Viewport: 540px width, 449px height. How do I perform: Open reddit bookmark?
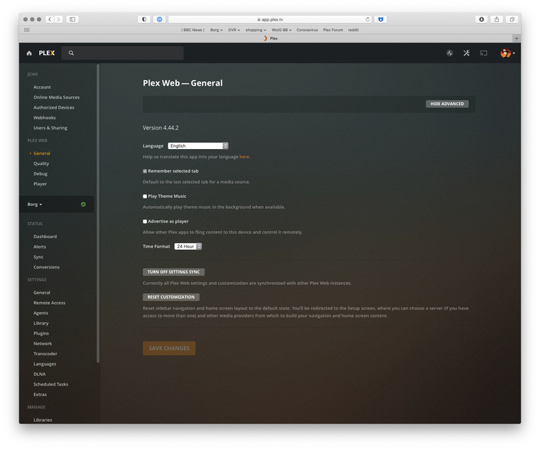click(x=354, y=30)
